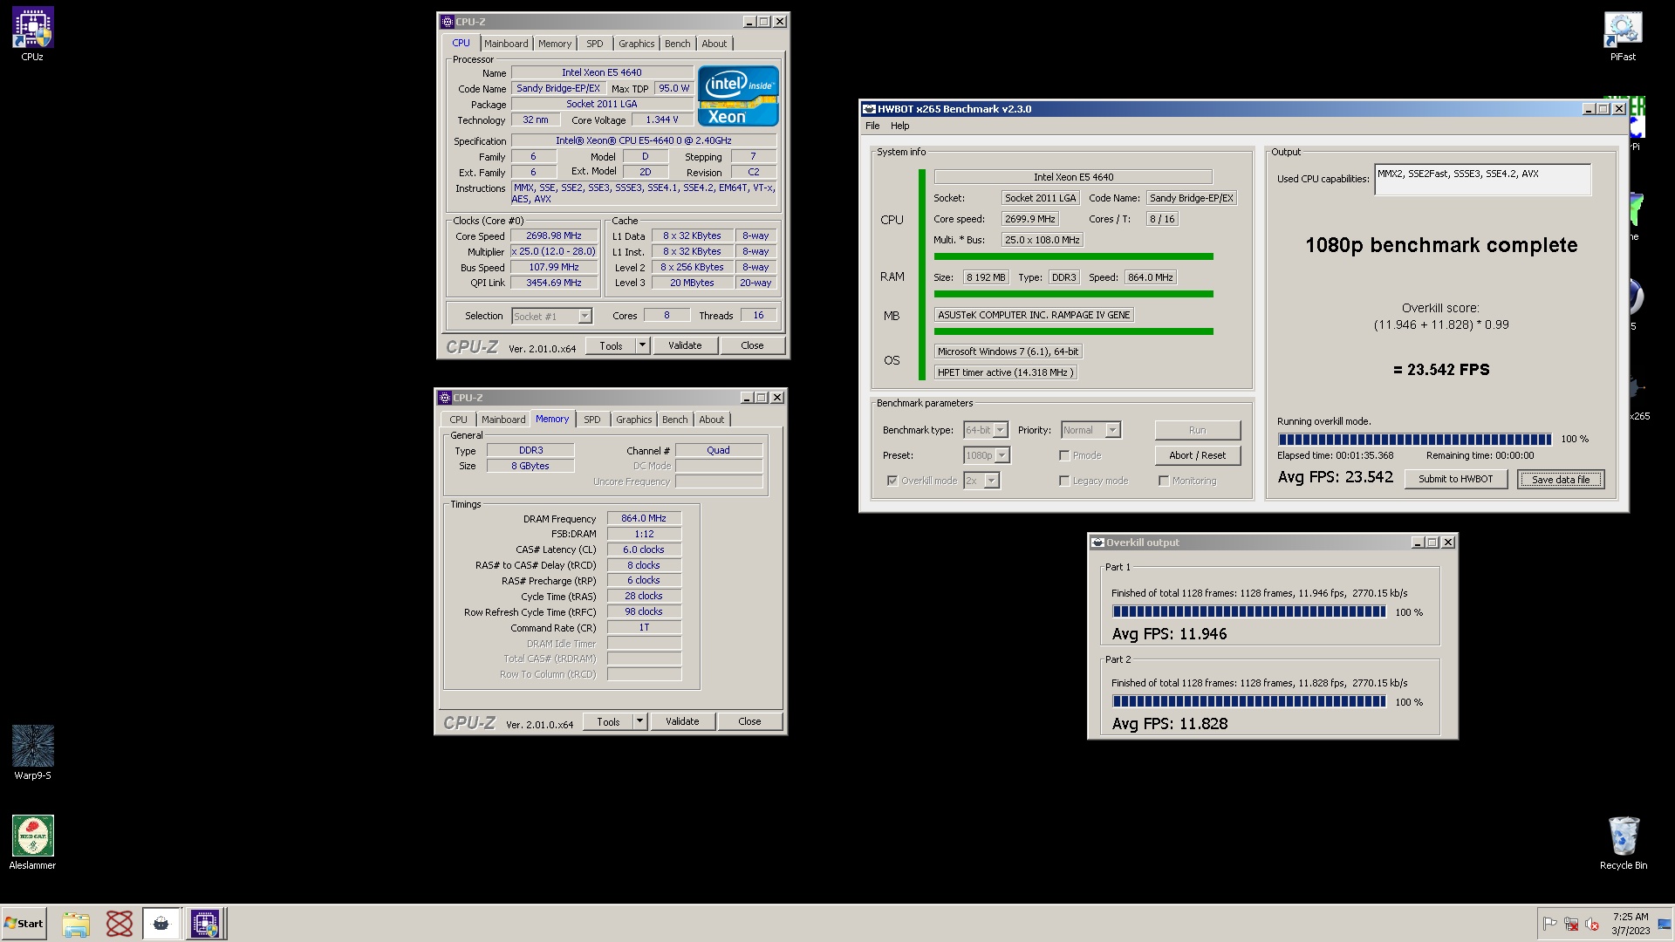Open the Benchmark type 64-bit dropdown
Viewport: 1675px width, 942px height.
(x=1001, y=430)
